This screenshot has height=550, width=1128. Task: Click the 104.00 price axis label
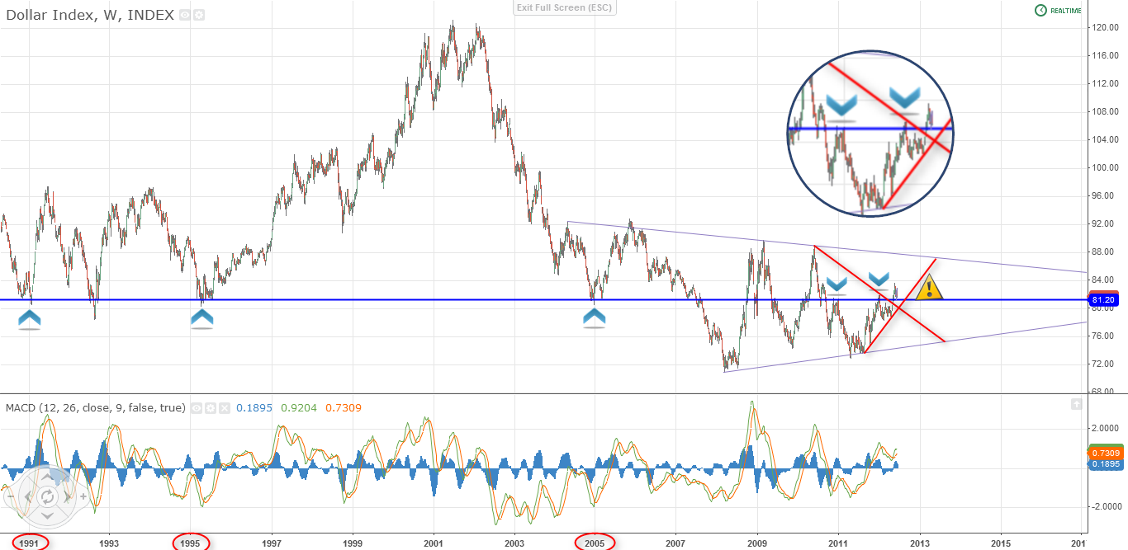tap(1106, 139)
